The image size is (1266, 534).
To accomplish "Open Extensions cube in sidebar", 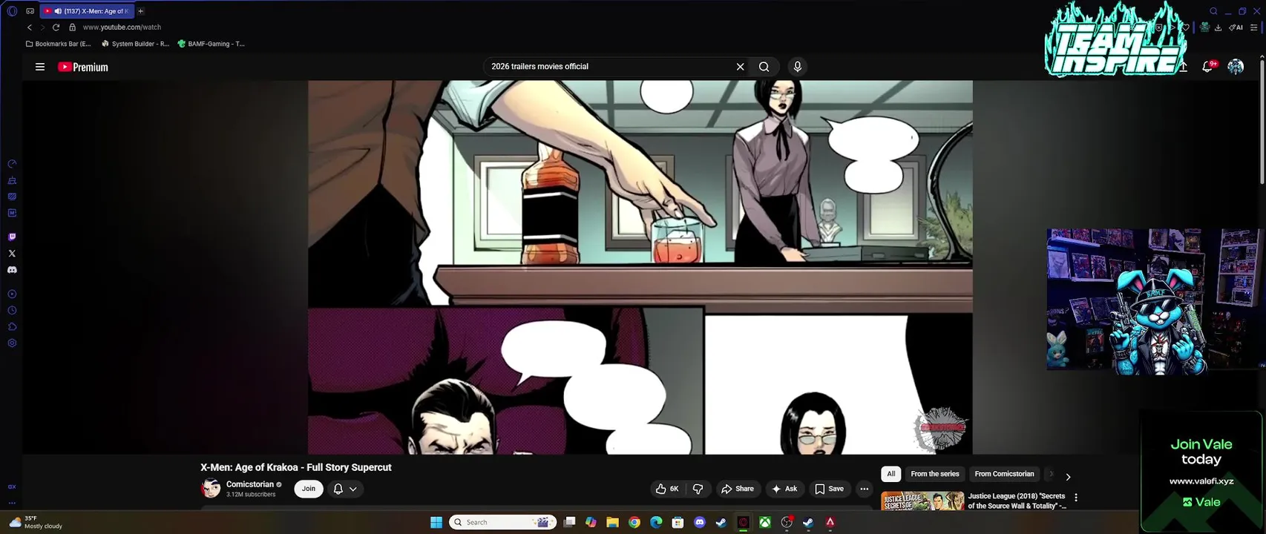I will pos(12,327).
